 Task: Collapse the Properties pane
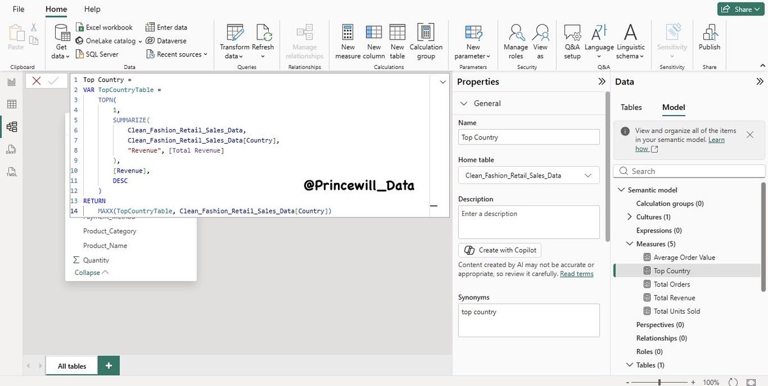coord(602,82)
